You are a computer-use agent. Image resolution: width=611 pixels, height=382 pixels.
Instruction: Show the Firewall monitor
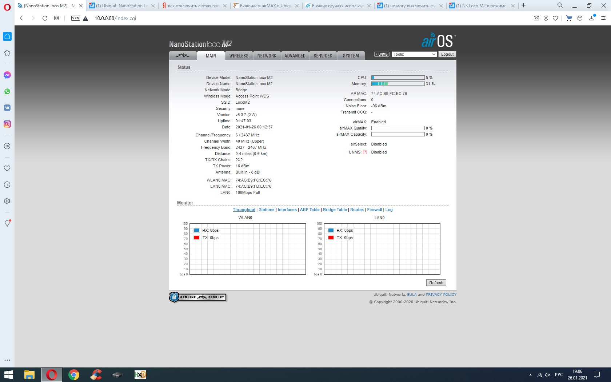[x=375, y=210]
